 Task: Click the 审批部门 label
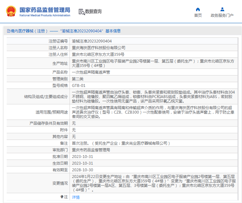[60, 150]
